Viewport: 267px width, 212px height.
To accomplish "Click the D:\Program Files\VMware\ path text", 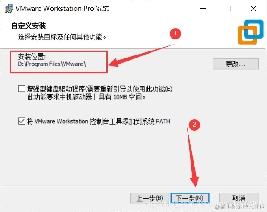I will (x=52, y=64).
